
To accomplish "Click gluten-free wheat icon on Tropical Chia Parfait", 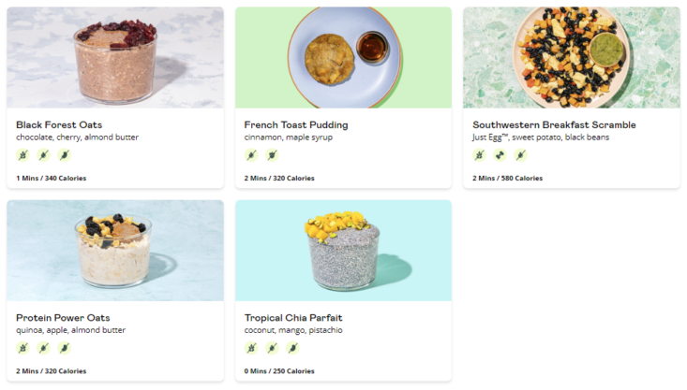I will coord(251,348).
